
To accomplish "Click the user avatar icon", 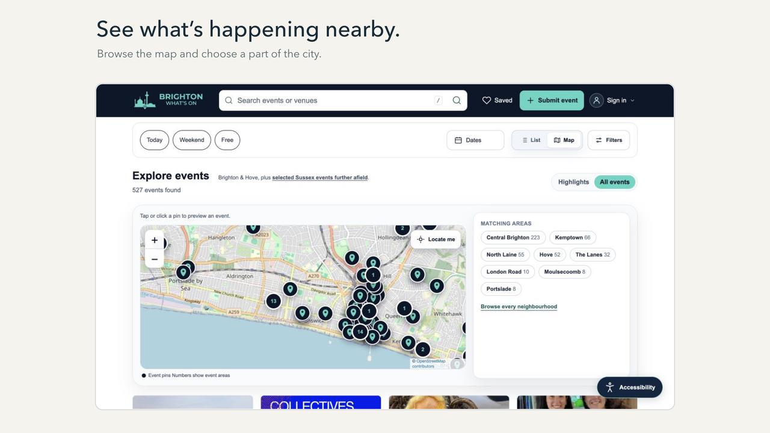I will click(x=596, y=100).
